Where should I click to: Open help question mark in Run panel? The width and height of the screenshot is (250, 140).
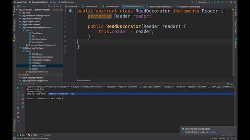click(18, 121)
